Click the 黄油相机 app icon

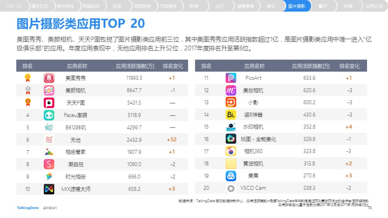click(x=231, y=164)
